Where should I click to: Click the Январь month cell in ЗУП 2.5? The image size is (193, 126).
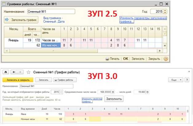pyautogui.click(x=14, y=40)
